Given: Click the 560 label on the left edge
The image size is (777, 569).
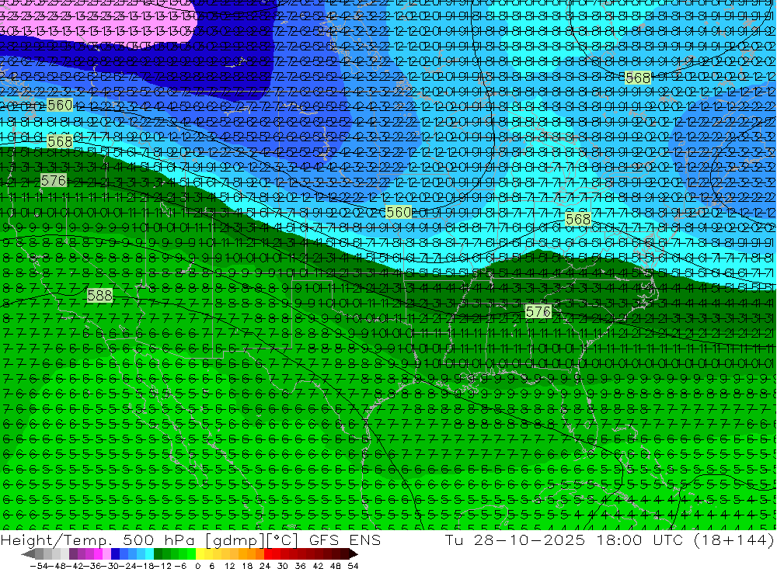Looking at the screenshot, I should [60, 105].
